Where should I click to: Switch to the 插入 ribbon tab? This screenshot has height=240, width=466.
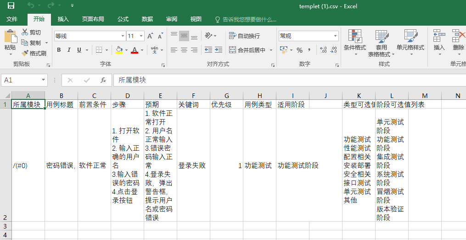point(63,19)
